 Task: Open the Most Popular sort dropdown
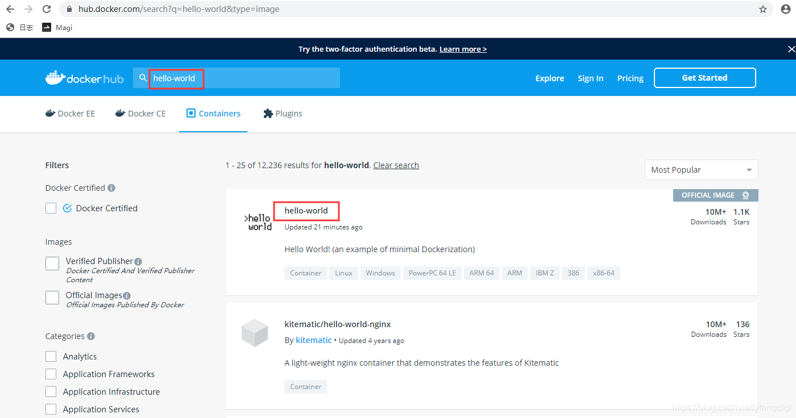[702, 170]
